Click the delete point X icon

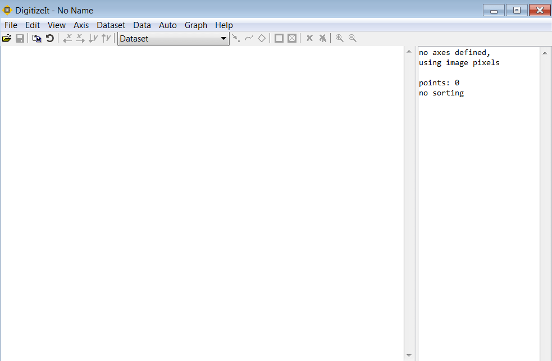(309, 38)
